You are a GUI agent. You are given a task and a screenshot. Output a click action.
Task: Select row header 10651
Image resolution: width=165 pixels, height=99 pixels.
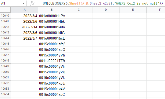(5, 78)
